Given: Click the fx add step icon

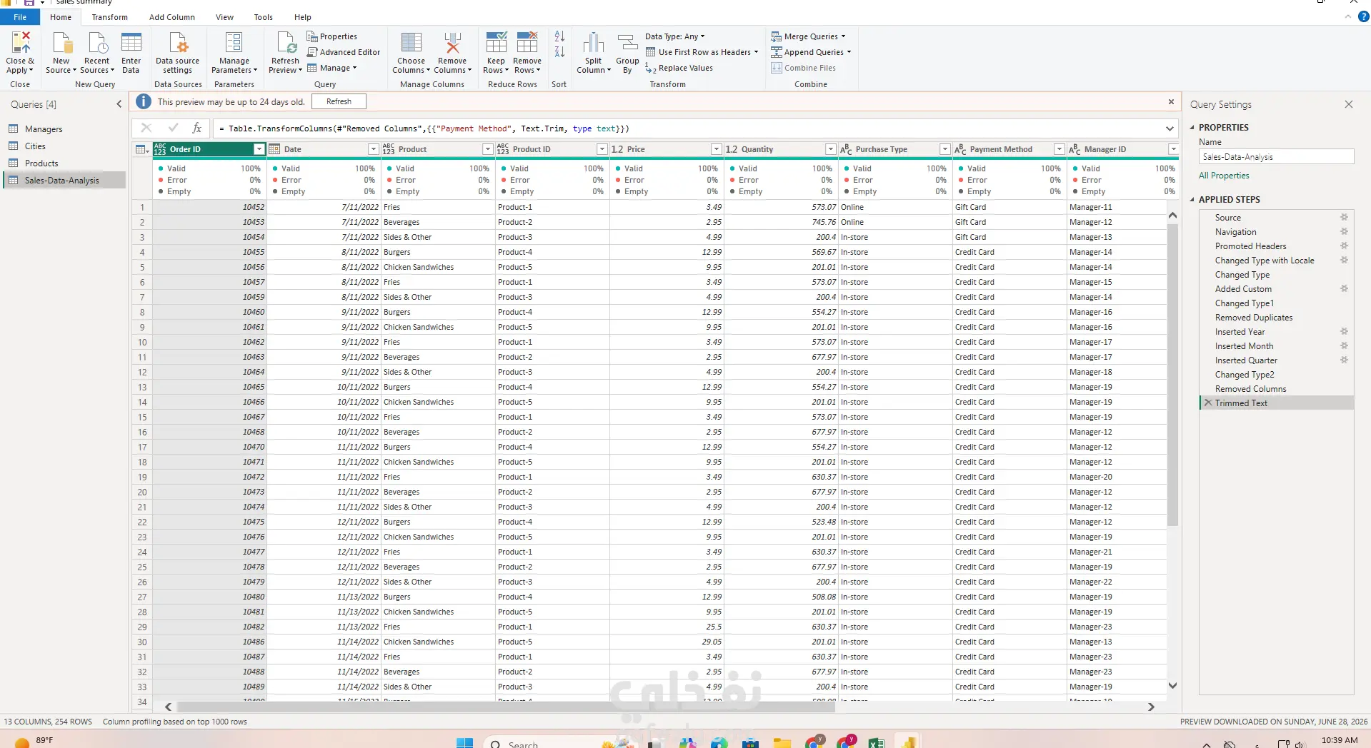Looking at the screenshot, I should pyautogui.click(x=196, y=128).
